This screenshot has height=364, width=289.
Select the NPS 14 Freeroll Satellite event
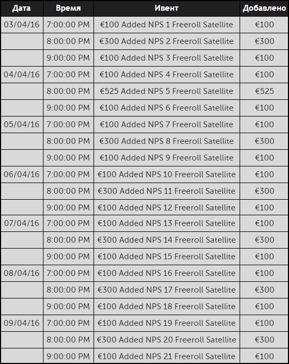[167, 240]
